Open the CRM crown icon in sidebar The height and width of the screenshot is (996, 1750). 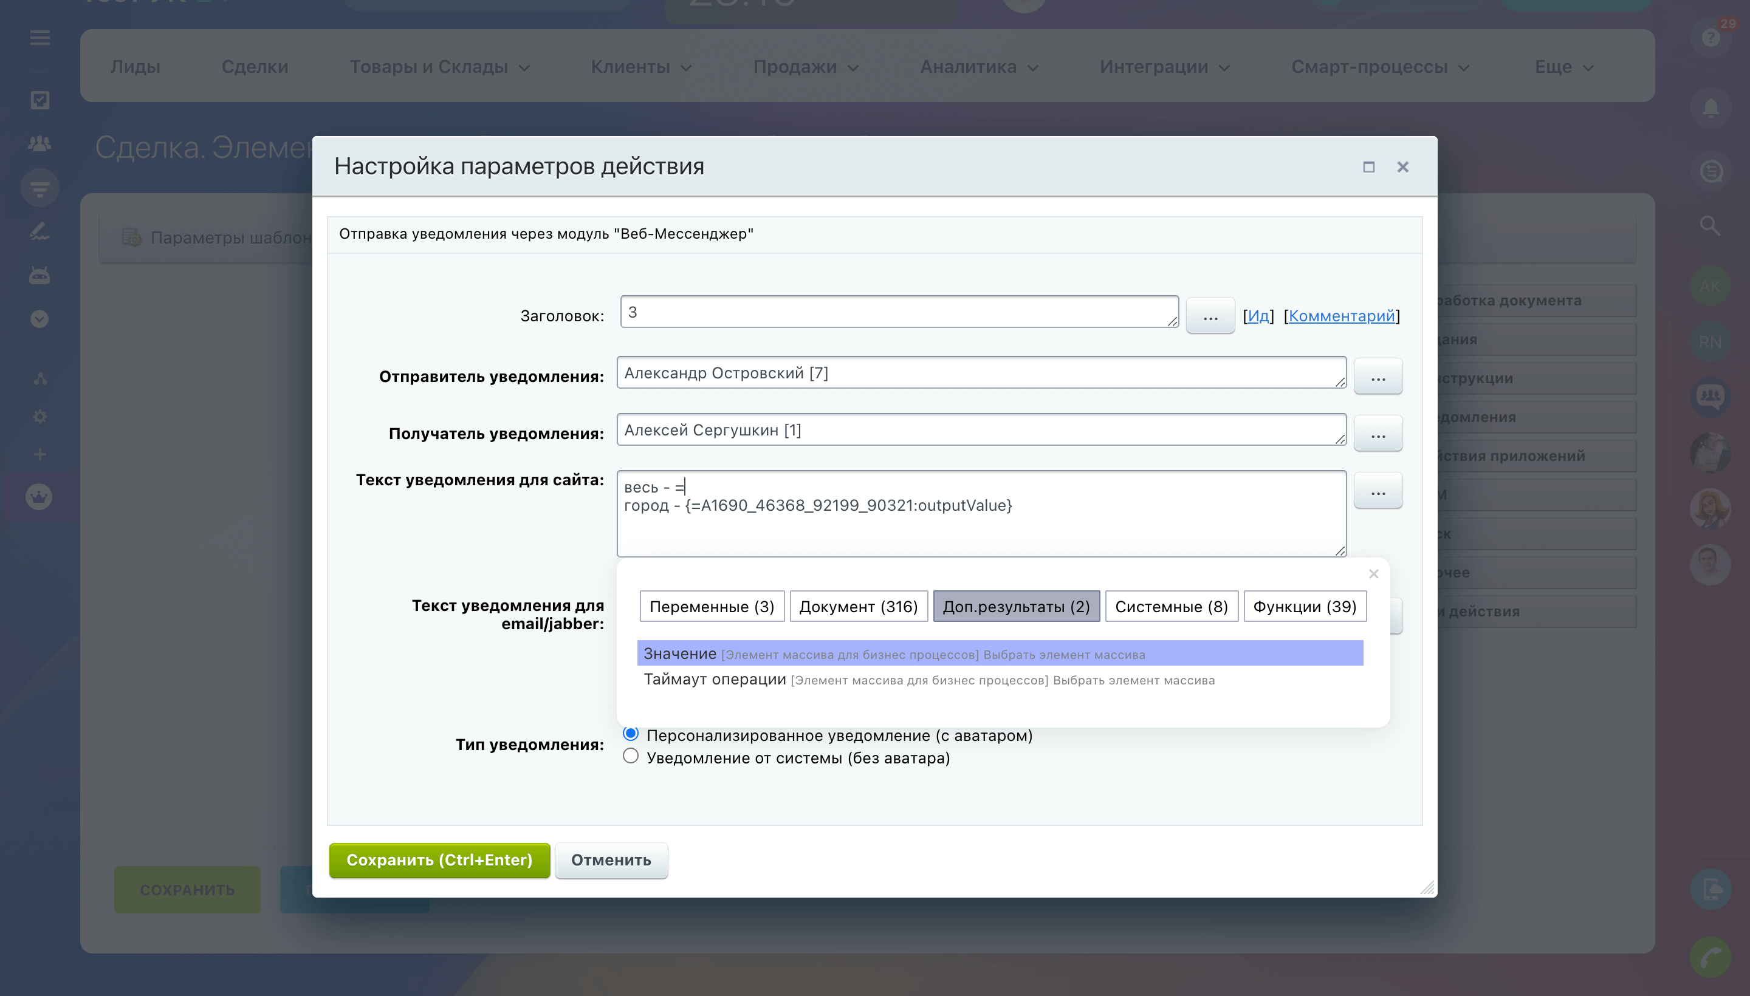(x=39, y=497)
